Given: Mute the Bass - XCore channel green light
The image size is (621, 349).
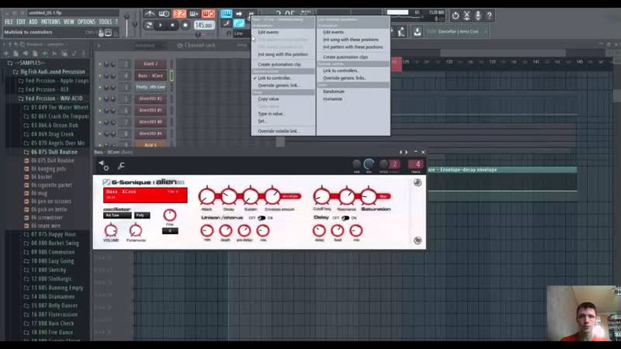Looking at the screenshot, I should point(100,76).
